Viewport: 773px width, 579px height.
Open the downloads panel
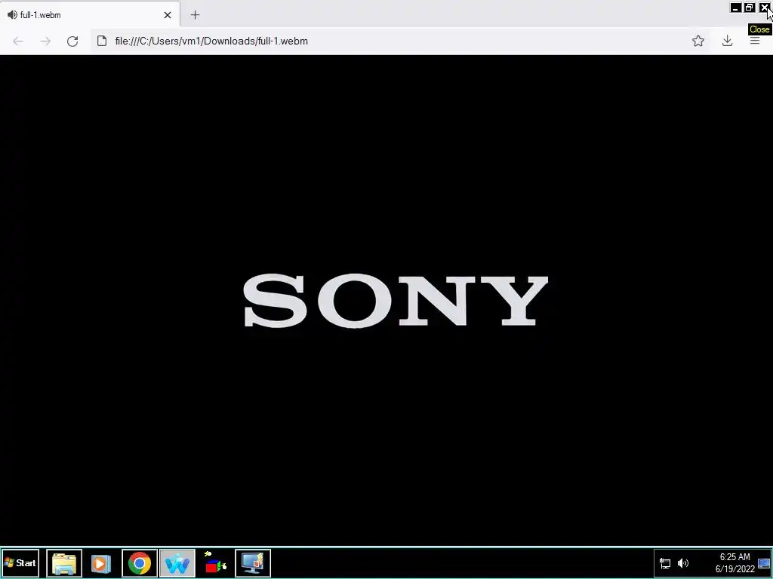(x=727, y=41)
